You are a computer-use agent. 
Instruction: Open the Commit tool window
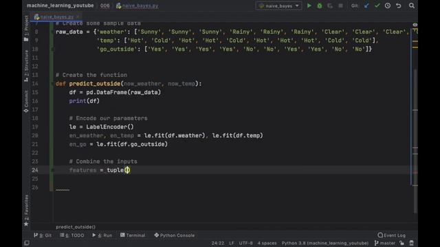point(26,102)
